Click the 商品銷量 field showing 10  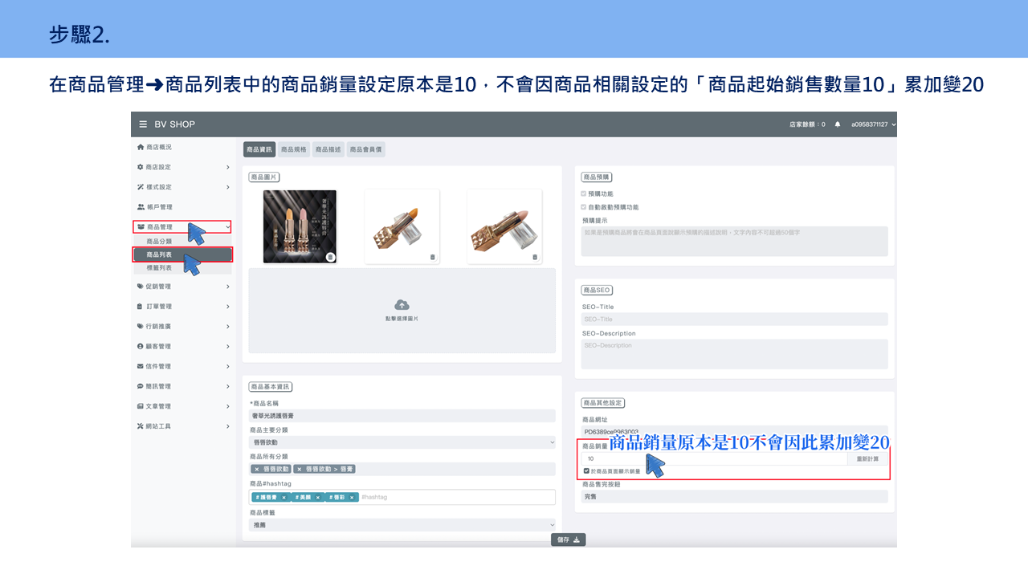(715, 458)
